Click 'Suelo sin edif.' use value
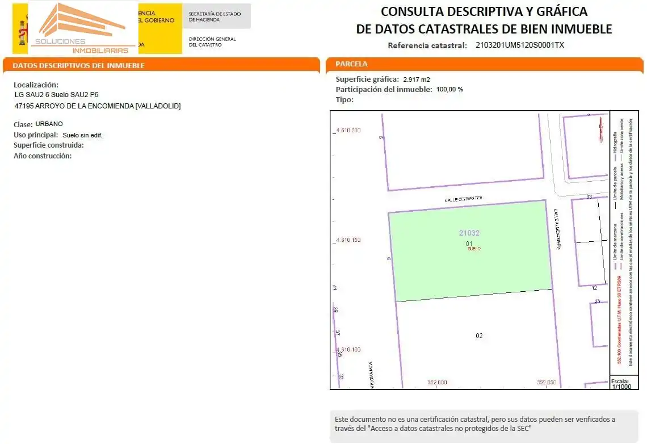The image size is (647, 444). coord(82,135)
